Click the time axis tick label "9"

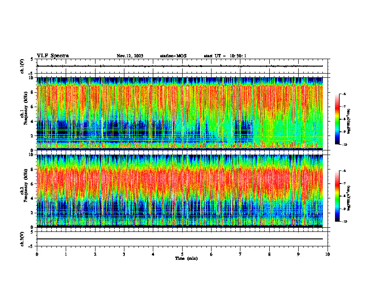point(298,254)
